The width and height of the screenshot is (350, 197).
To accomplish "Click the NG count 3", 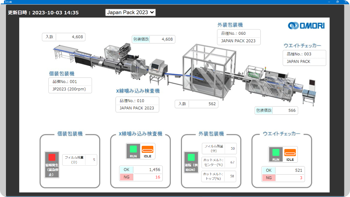I will 301,178.
